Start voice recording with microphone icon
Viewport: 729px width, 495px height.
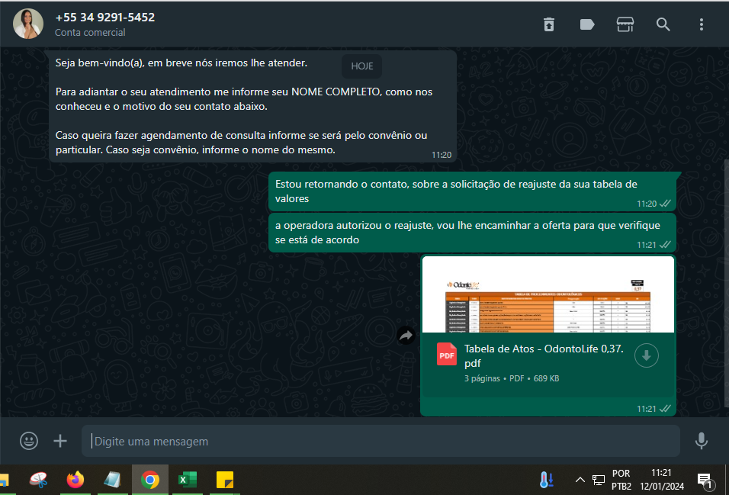[701, 441]
